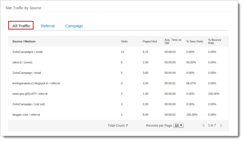243x141 pixels.
Task: Open Records per Page dropdown
Action: [x=179, y=125]
